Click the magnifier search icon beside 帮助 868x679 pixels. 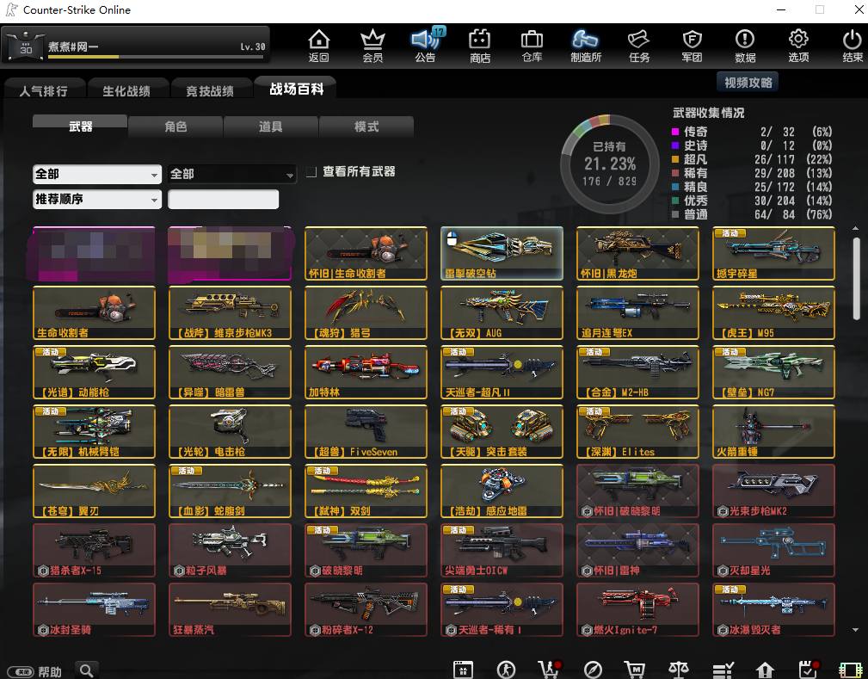(86, 670)
